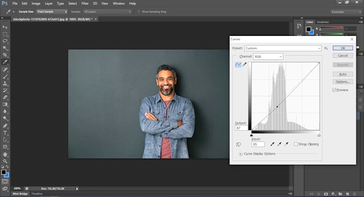Open the Timeline tab
This screenshot has height=197, width=364.
point(37,194)
